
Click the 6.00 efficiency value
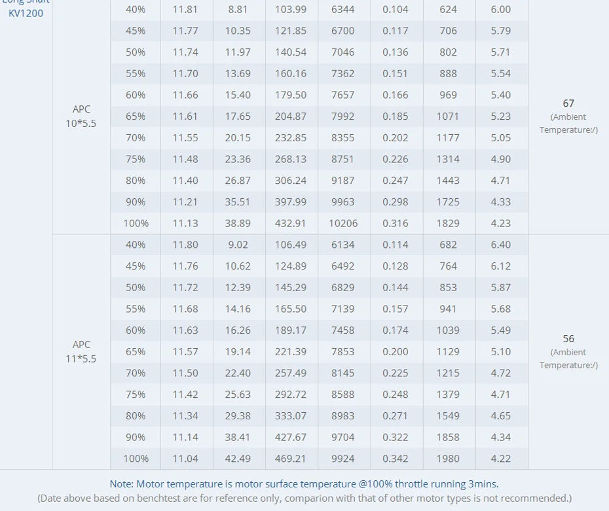500,9
